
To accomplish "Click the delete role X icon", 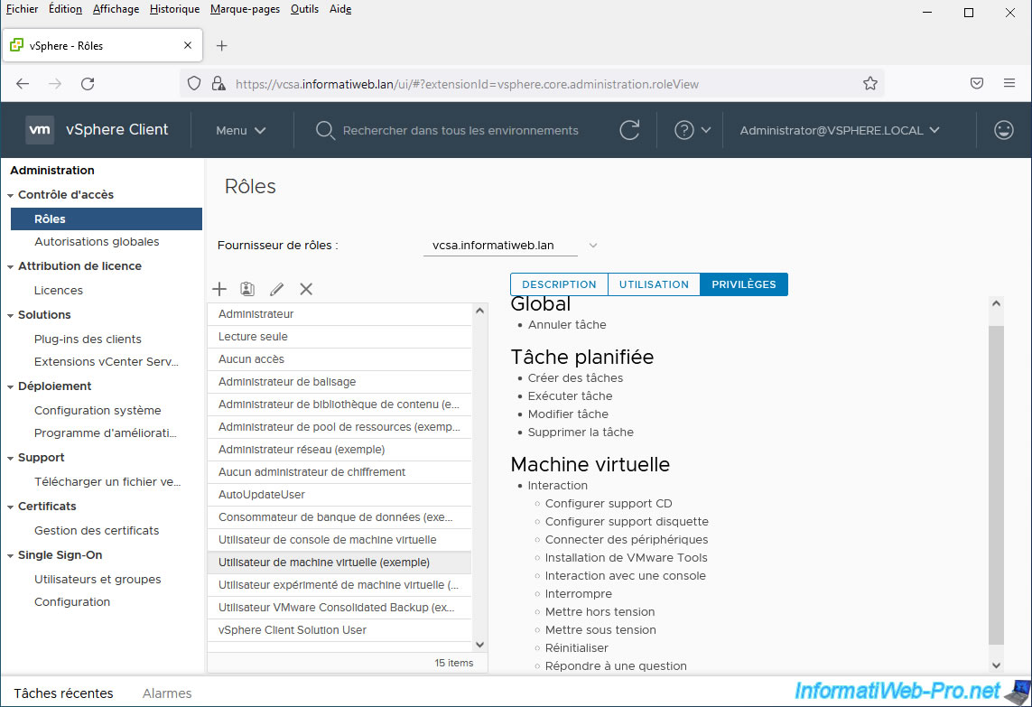I will [x=306, y=289].
